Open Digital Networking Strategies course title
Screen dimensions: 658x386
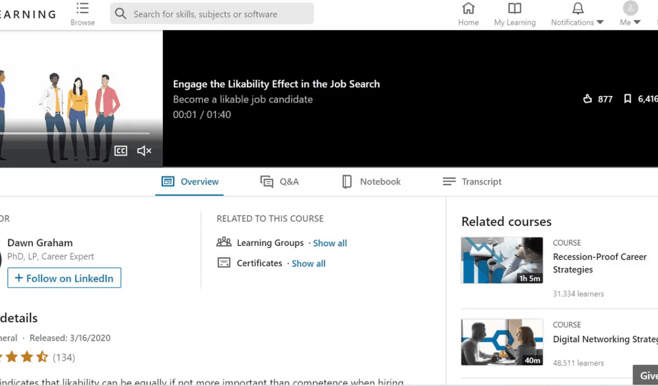[605, 339]
